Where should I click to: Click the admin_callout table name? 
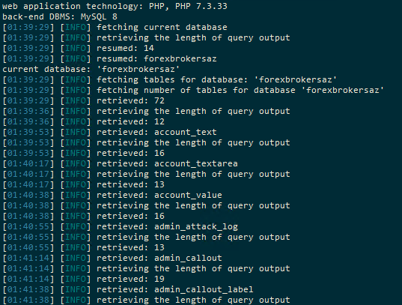188,258
